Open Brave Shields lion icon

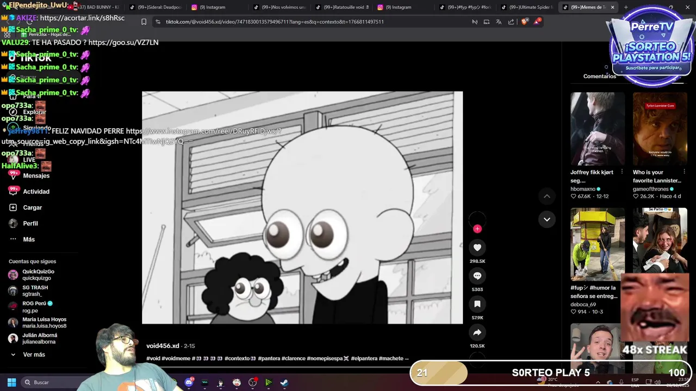[524, 22]
